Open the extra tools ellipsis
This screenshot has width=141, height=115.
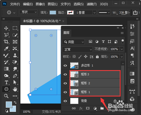click(15, 96)
